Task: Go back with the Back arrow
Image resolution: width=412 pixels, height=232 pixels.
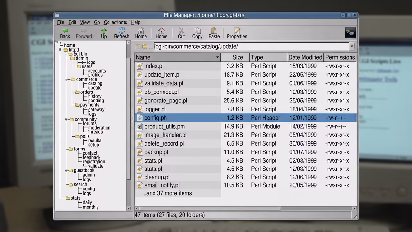Action: 65,33
